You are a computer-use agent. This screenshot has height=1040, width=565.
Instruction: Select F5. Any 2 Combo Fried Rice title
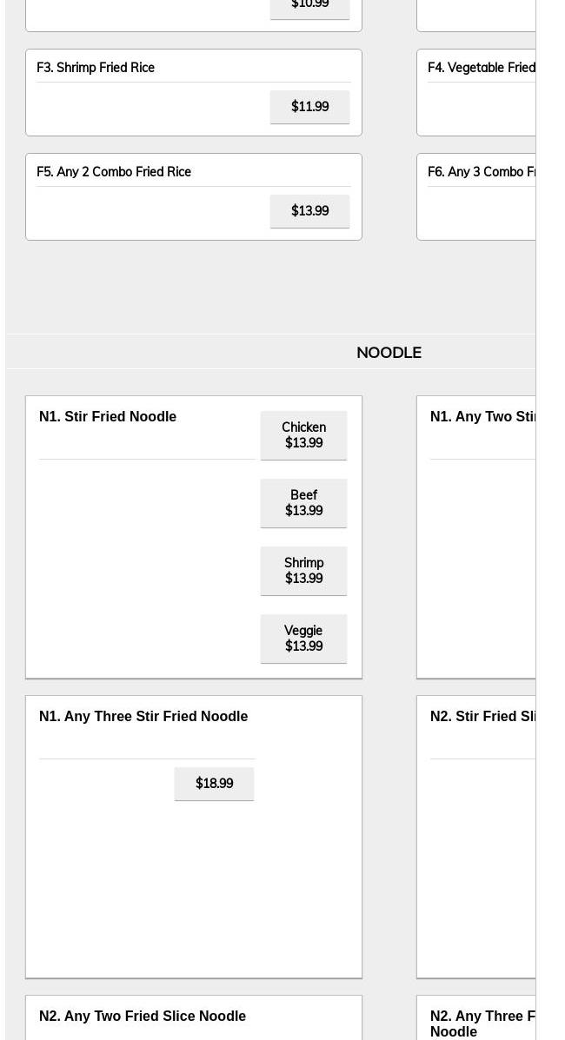[x=114, y=172]
